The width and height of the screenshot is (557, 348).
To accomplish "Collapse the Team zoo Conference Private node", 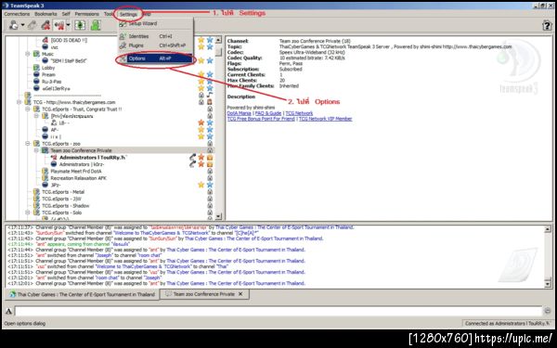I will (36, 150).
